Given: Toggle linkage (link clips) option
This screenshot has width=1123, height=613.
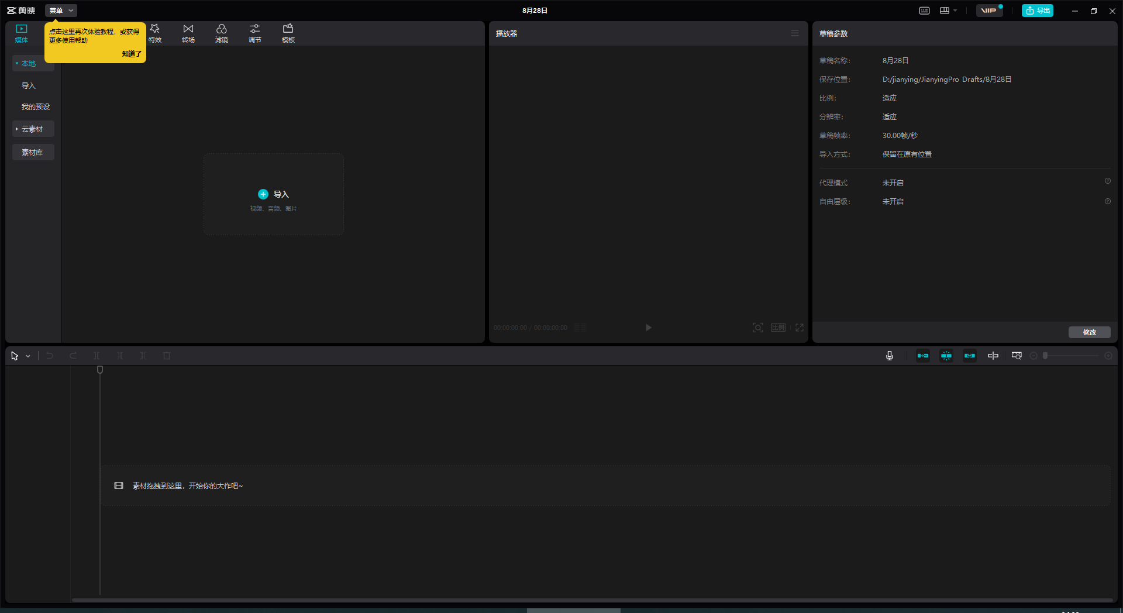Looking at the screenshot, I should click(x=970, y=356).
